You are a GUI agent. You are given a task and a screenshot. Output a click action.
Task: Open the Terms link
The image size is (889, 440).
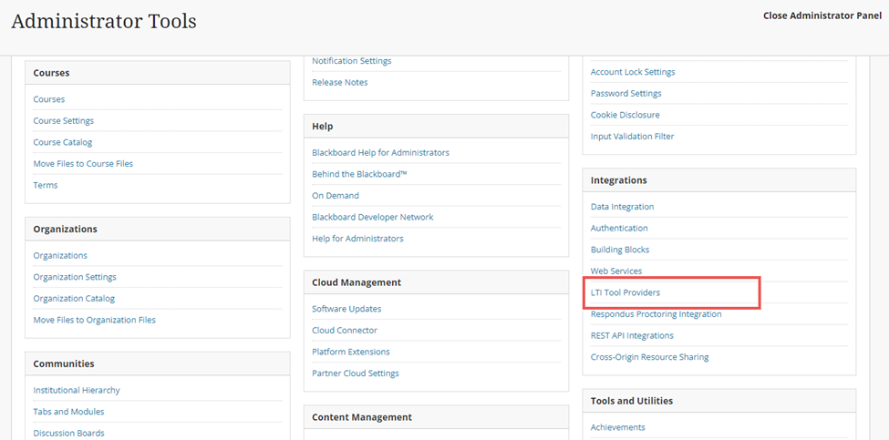tap(46, 185)
